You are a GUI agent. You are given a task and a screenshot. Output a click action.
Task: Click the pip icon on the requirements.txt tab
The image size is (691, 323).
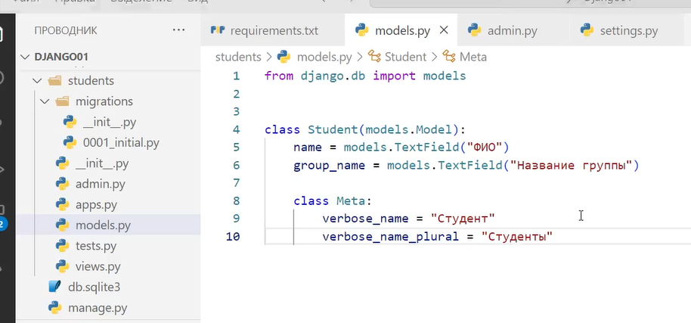point(218,31)
